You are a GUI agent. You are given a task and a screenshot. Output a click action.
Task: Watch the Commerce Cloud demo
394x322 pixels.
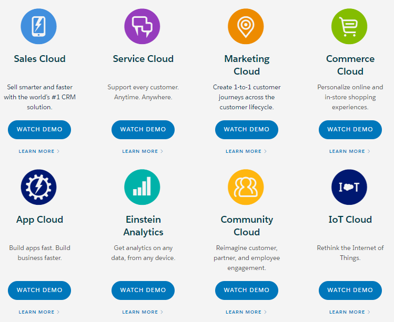click(350, 129)
